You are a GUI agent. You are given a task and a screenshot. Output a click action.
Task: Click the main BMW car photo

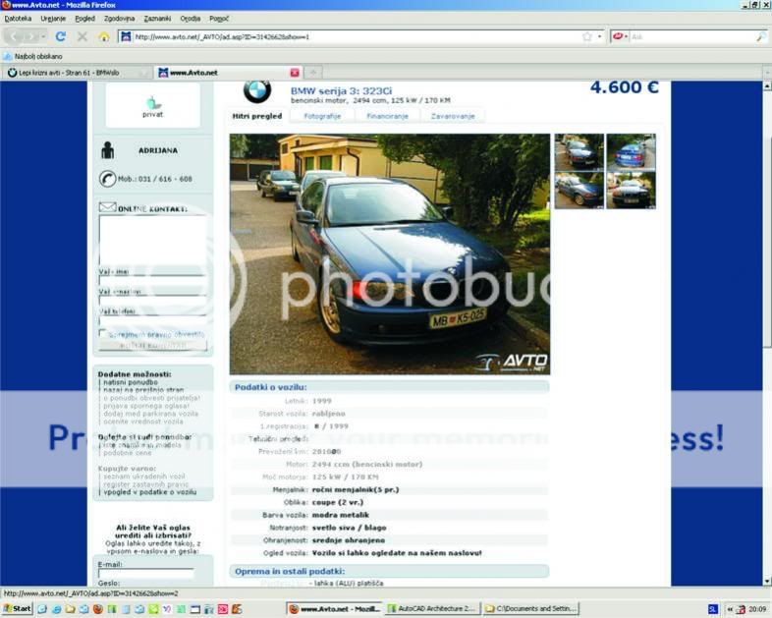click(390, 254)
